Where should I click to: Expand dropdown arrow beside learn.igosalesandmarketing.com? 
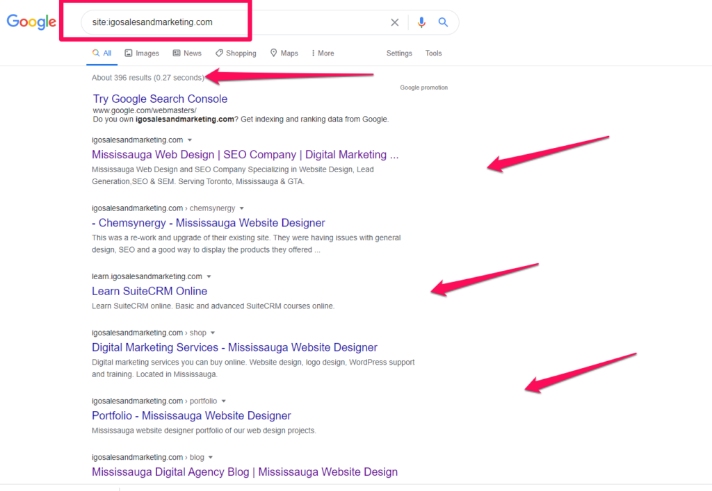209,276
